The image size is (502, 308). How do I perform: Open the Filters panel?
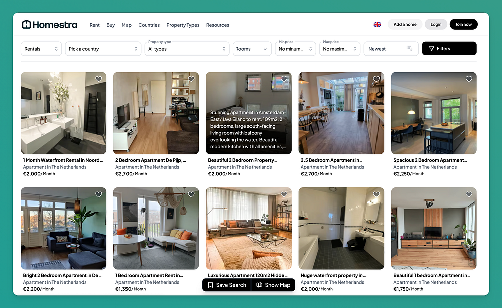(x=449, y=48)
